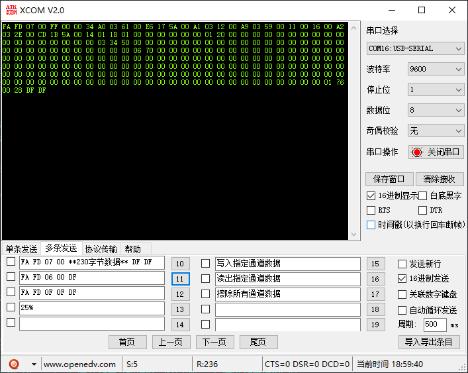Click the input field containing 25%
The width and height of the screenshot is (468, 373).
(92, 308)
